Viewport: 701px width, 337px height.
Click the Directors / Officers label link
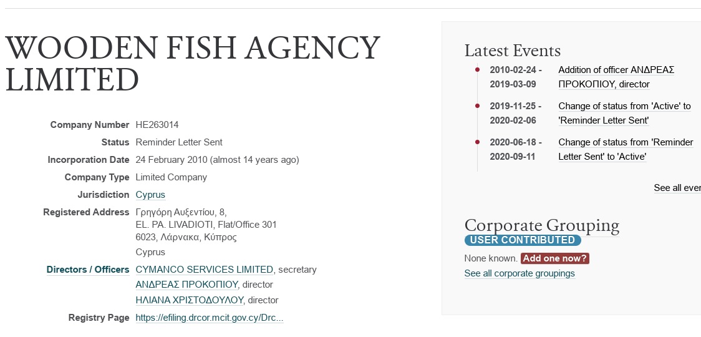coord(88,270)
